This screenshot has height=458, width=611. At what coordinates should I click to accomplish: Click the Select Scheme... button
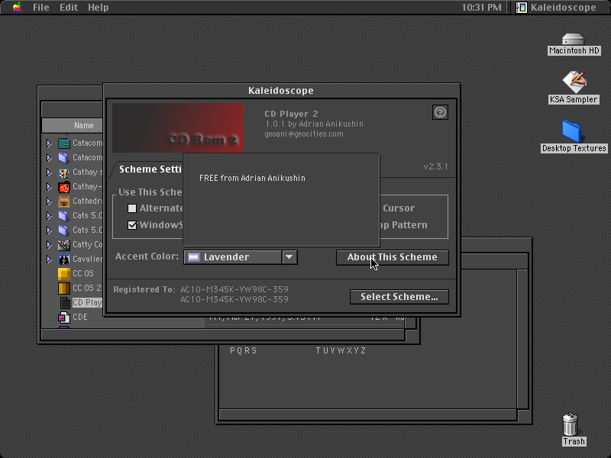[399, 297]
